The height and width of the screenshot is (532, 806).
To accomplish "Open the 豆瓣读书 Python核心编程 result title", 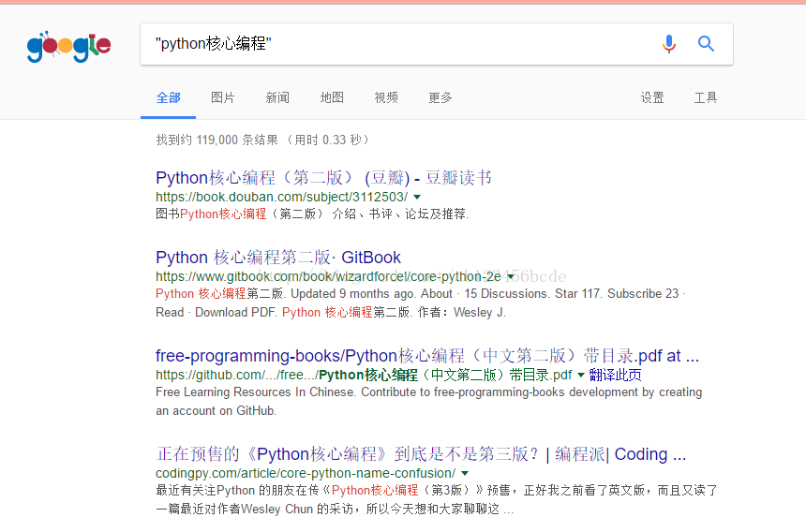I will 324,178.
